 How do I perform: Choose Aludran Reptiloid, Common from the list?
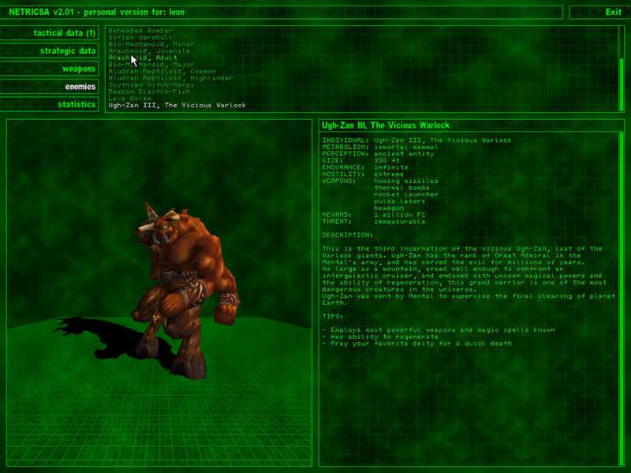pyautogui.click(x=162, y=71)
